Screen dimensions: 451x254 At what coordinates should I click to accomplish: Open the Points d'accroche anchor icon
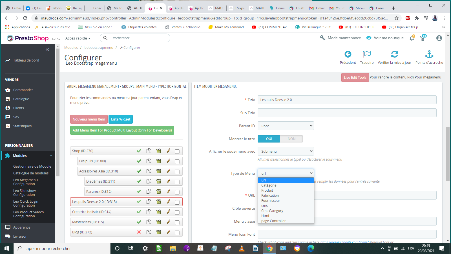tap(429, 54)
